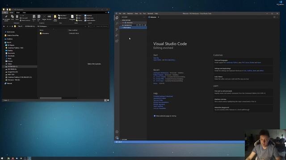Click Properties icon in File Explorer ribbon
Viewport: 286px width, 160px height.
pyautogui.click(x=72, y=17)
